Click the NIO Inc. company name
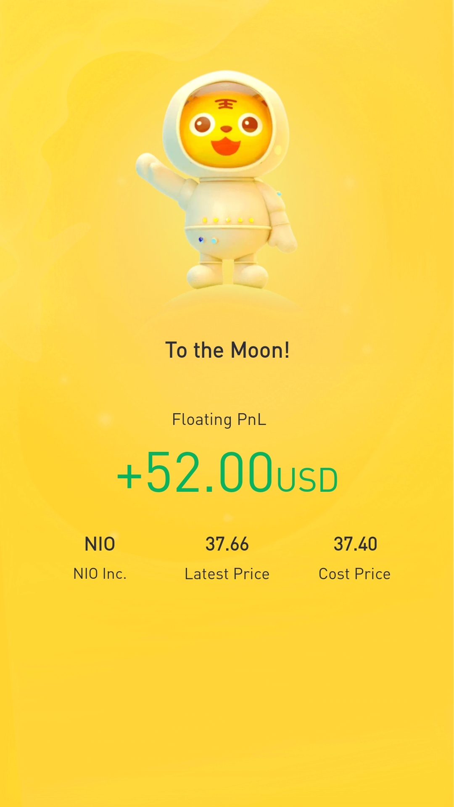The height and width of the screenshot is (807, 454). click(100, 574)
